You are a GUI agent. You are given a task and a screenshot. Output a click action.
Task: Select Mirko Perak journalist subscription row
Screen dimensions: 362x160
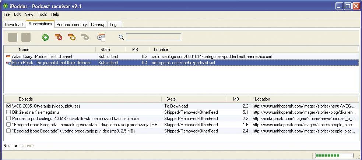point(182,63)
